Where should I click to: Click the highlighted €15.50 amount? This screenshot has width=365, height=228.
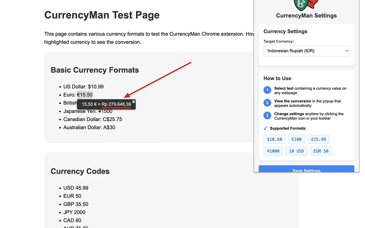85,95
